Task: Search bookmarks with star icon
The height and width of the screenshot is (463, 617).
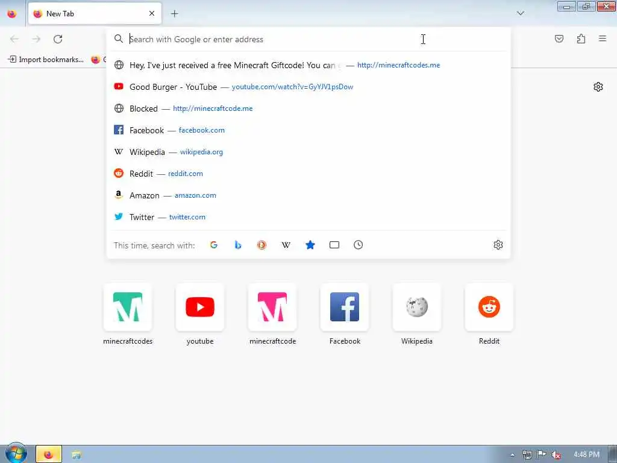Action: click(310, 245)
